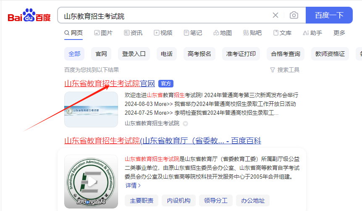362x211 pixels.
Task: Open the 笔记 tab
Action: (x=193, y=33)
